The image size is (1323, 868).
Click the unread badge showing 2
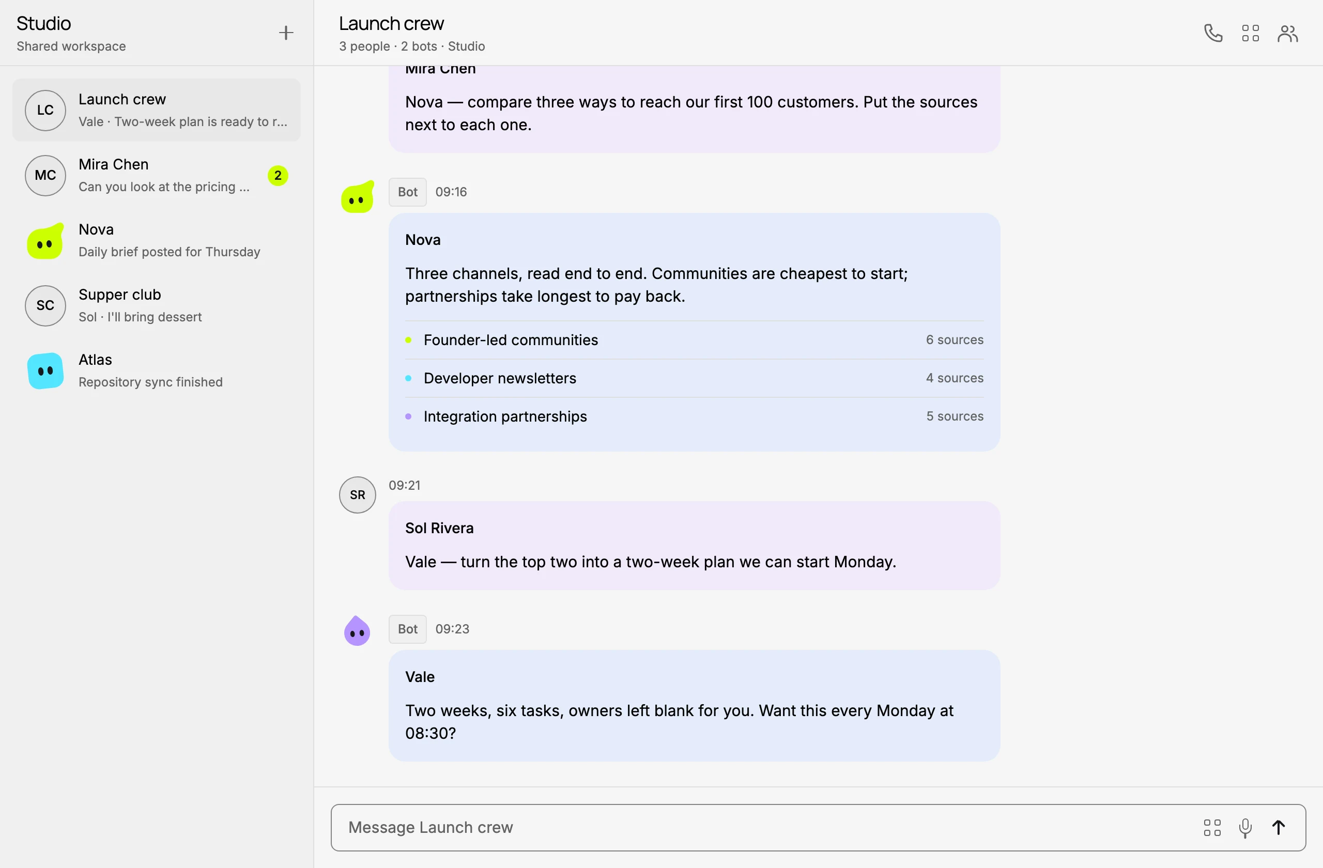(x=278, y=176)
